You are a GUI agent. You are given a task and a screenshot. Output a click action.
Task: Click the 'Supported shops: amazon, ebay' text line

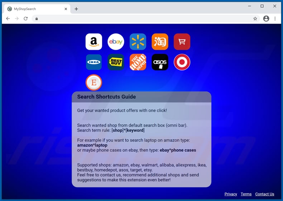click(x=142, y=165)
